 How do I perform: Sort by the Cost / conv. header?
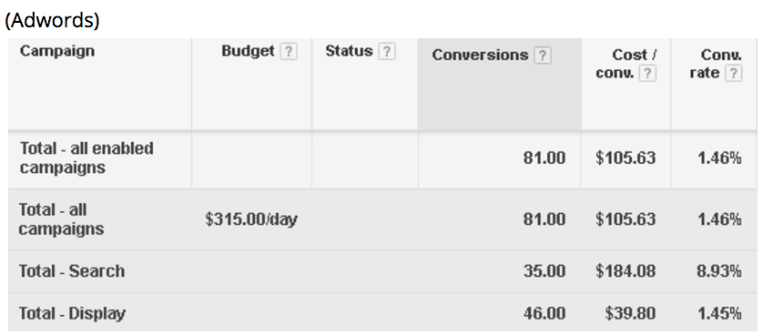pos(626,64)
